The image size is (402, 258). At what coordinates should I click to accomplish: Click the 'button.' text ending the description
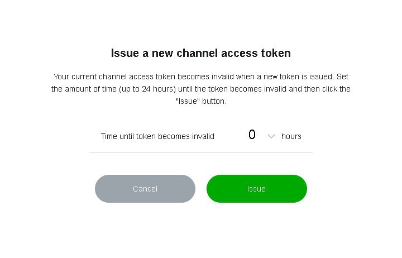coord(214,102)
